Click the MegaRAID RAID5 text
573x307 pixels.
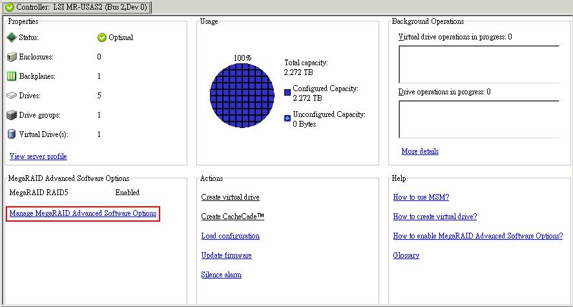(39, 192)
